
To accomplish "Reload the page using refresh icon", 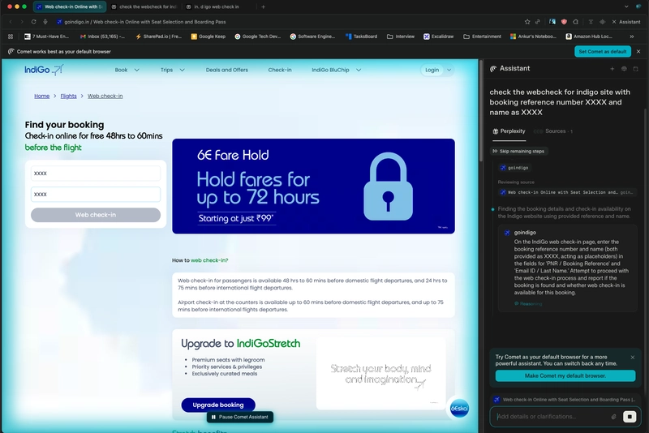I will tap(33, 22).
